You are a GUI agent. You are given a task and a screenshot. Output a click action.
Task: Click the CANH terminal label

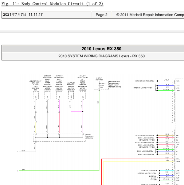(178, 161)
